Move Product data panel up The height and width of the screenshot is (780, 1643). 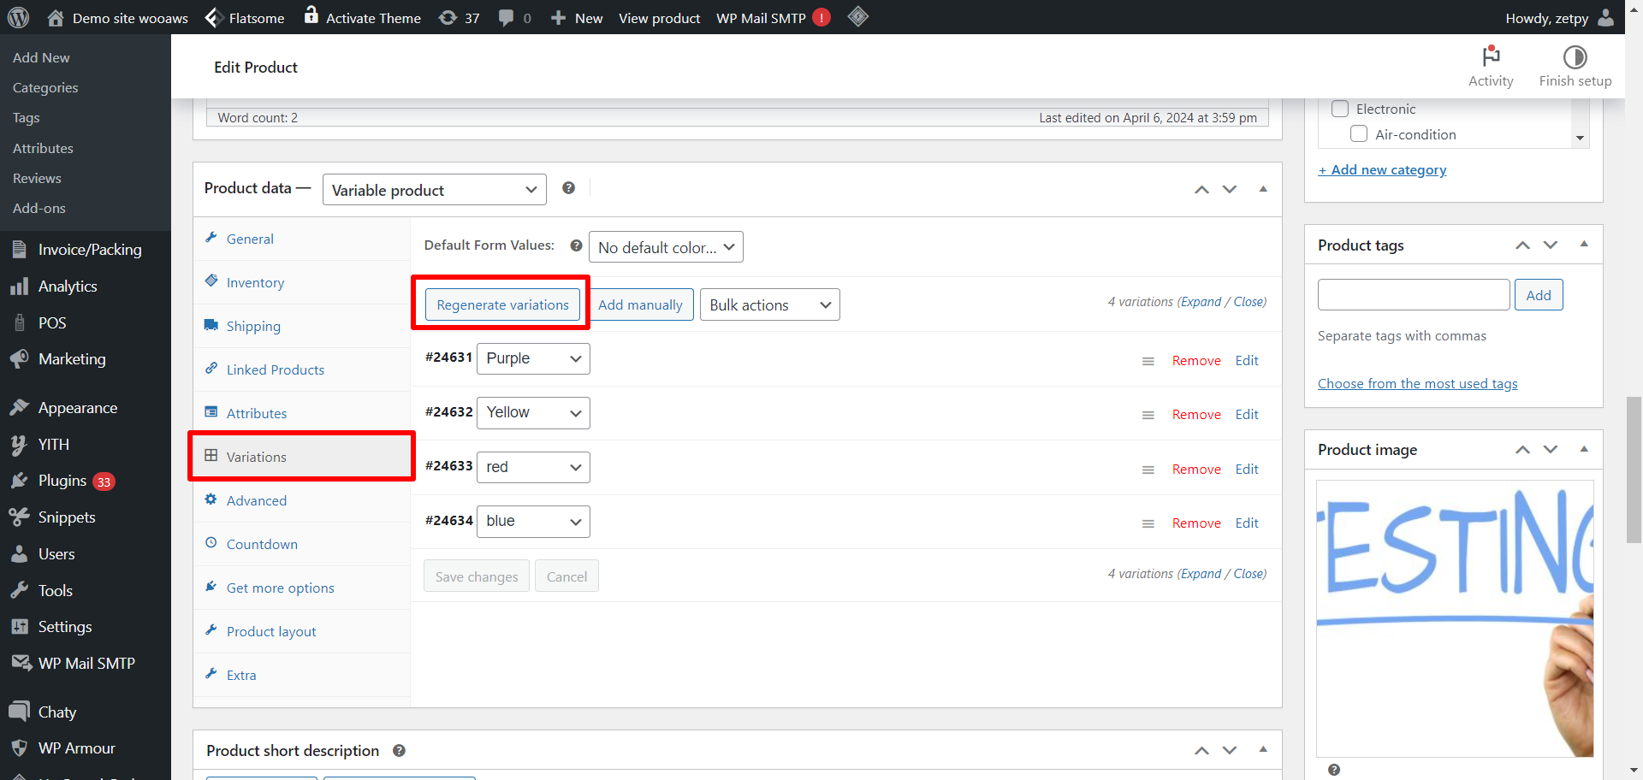(1202, 189)
